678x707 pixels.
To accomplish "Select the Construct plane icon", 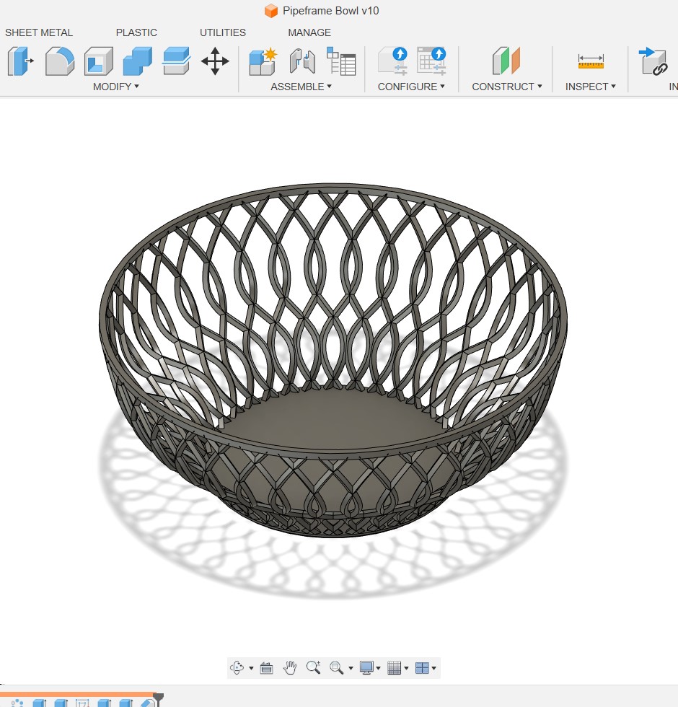I will [x=506, y=61].
